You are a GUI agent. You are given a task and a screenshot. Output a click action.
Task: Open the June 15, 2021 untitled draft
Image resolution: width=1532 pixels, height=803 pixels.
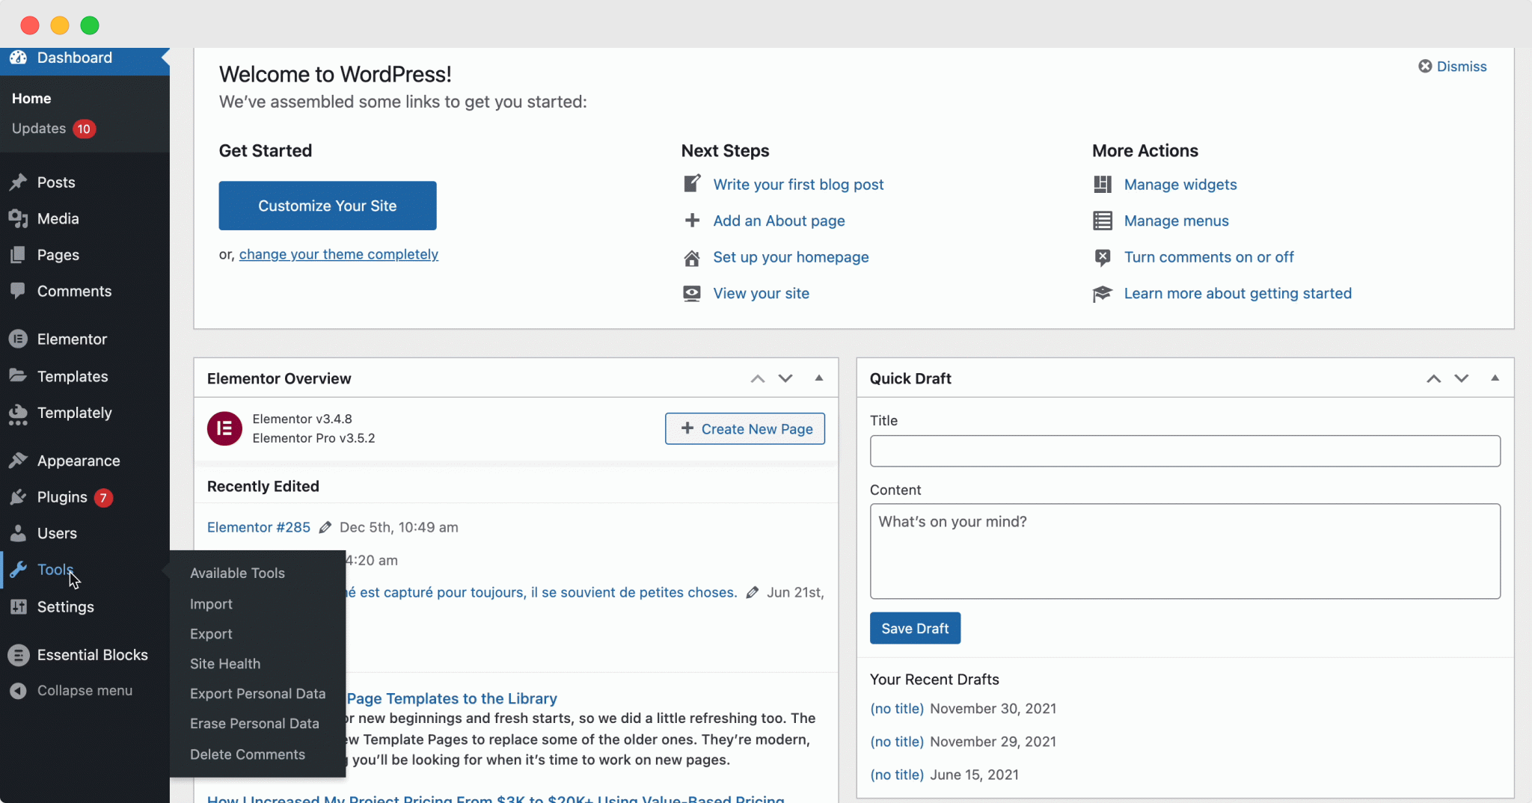click(897, 775)
